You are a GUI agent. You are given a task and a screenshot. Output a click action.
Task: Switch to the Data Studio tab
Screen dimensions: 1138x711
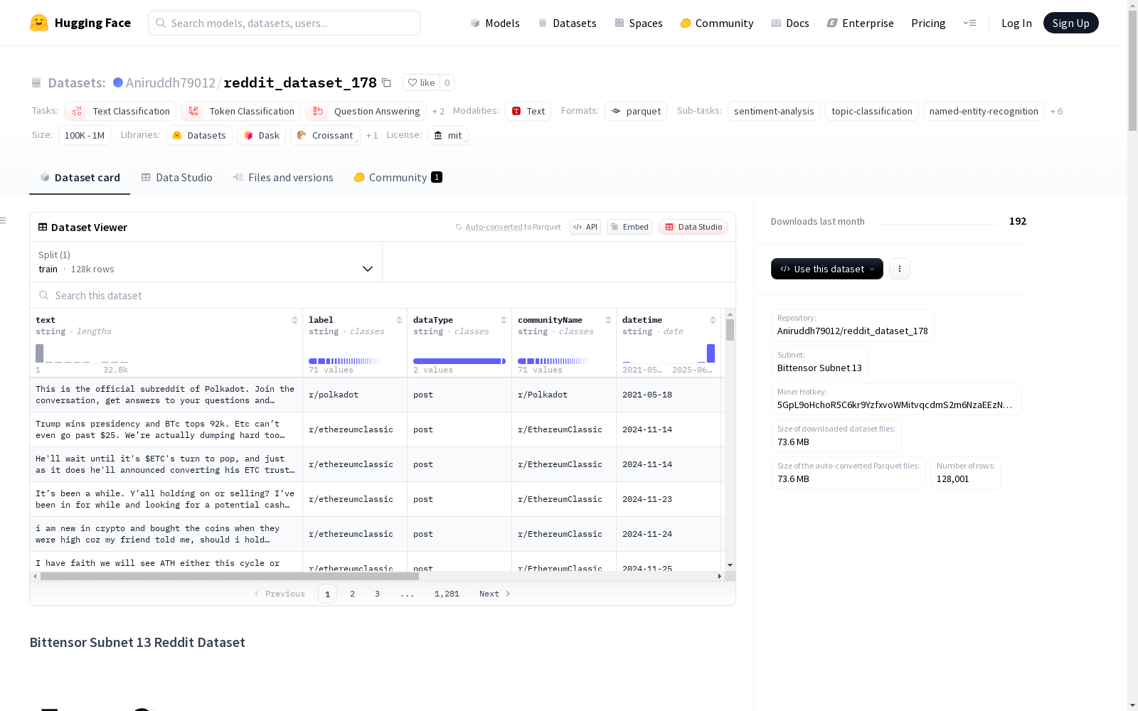(x=176, y=177)
